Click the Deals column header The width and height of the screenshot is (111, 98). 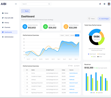33,70
